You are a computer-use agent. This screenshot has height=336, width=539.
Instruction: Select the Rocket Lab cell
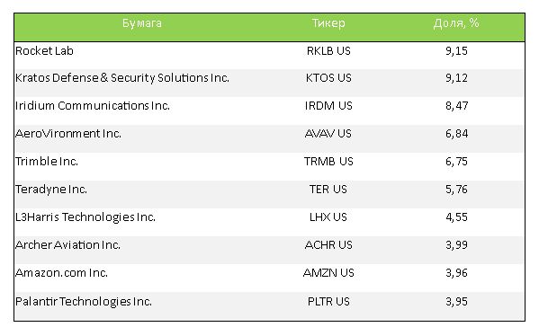point(44,51)
